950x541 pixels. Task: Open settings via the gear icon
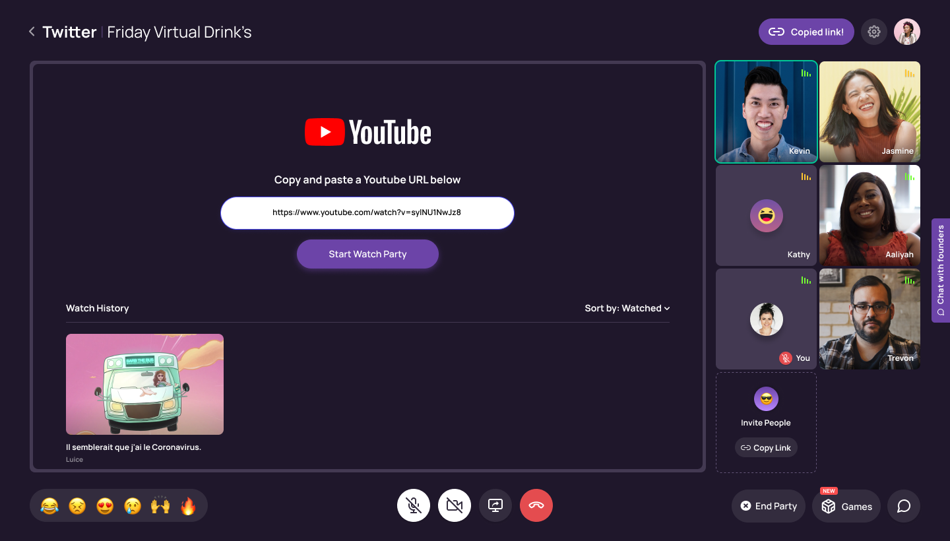click(874, 32)
